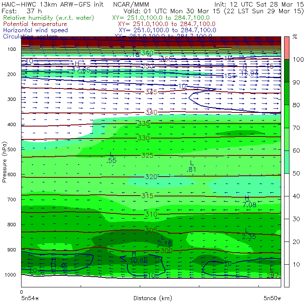Viewport: 306px width, 306px height.
Task: Click the L 2.18 wind minimum label
Action: 165,240
